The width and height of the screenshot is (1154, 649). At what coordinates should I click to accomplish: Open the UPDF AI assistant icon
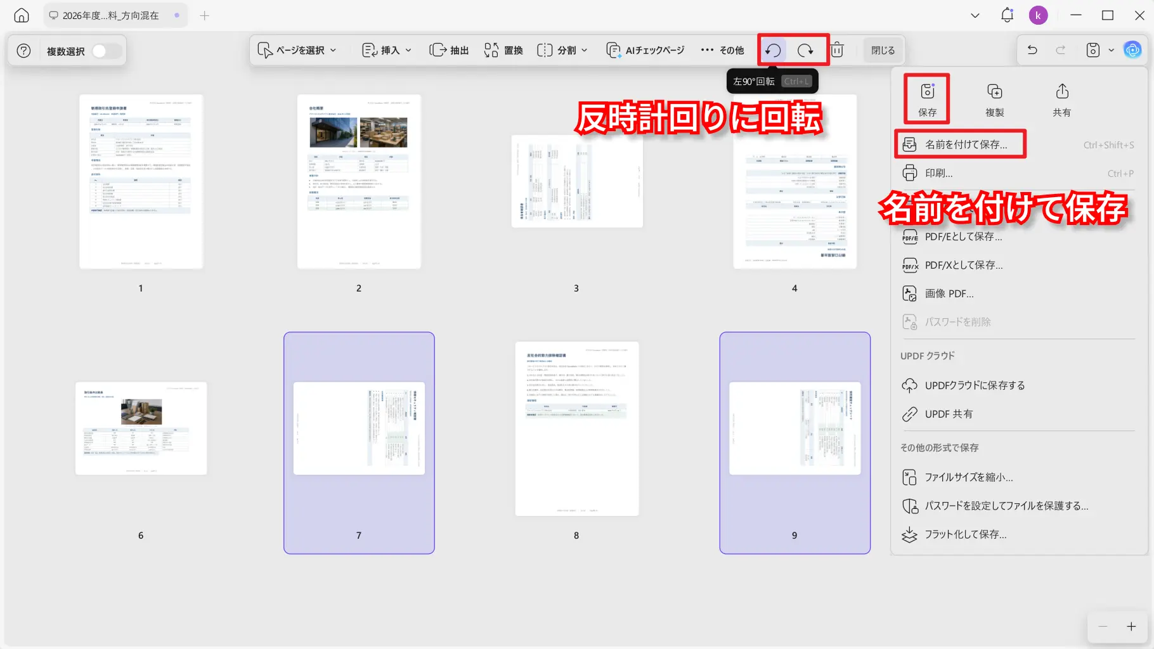(1132, 49)
